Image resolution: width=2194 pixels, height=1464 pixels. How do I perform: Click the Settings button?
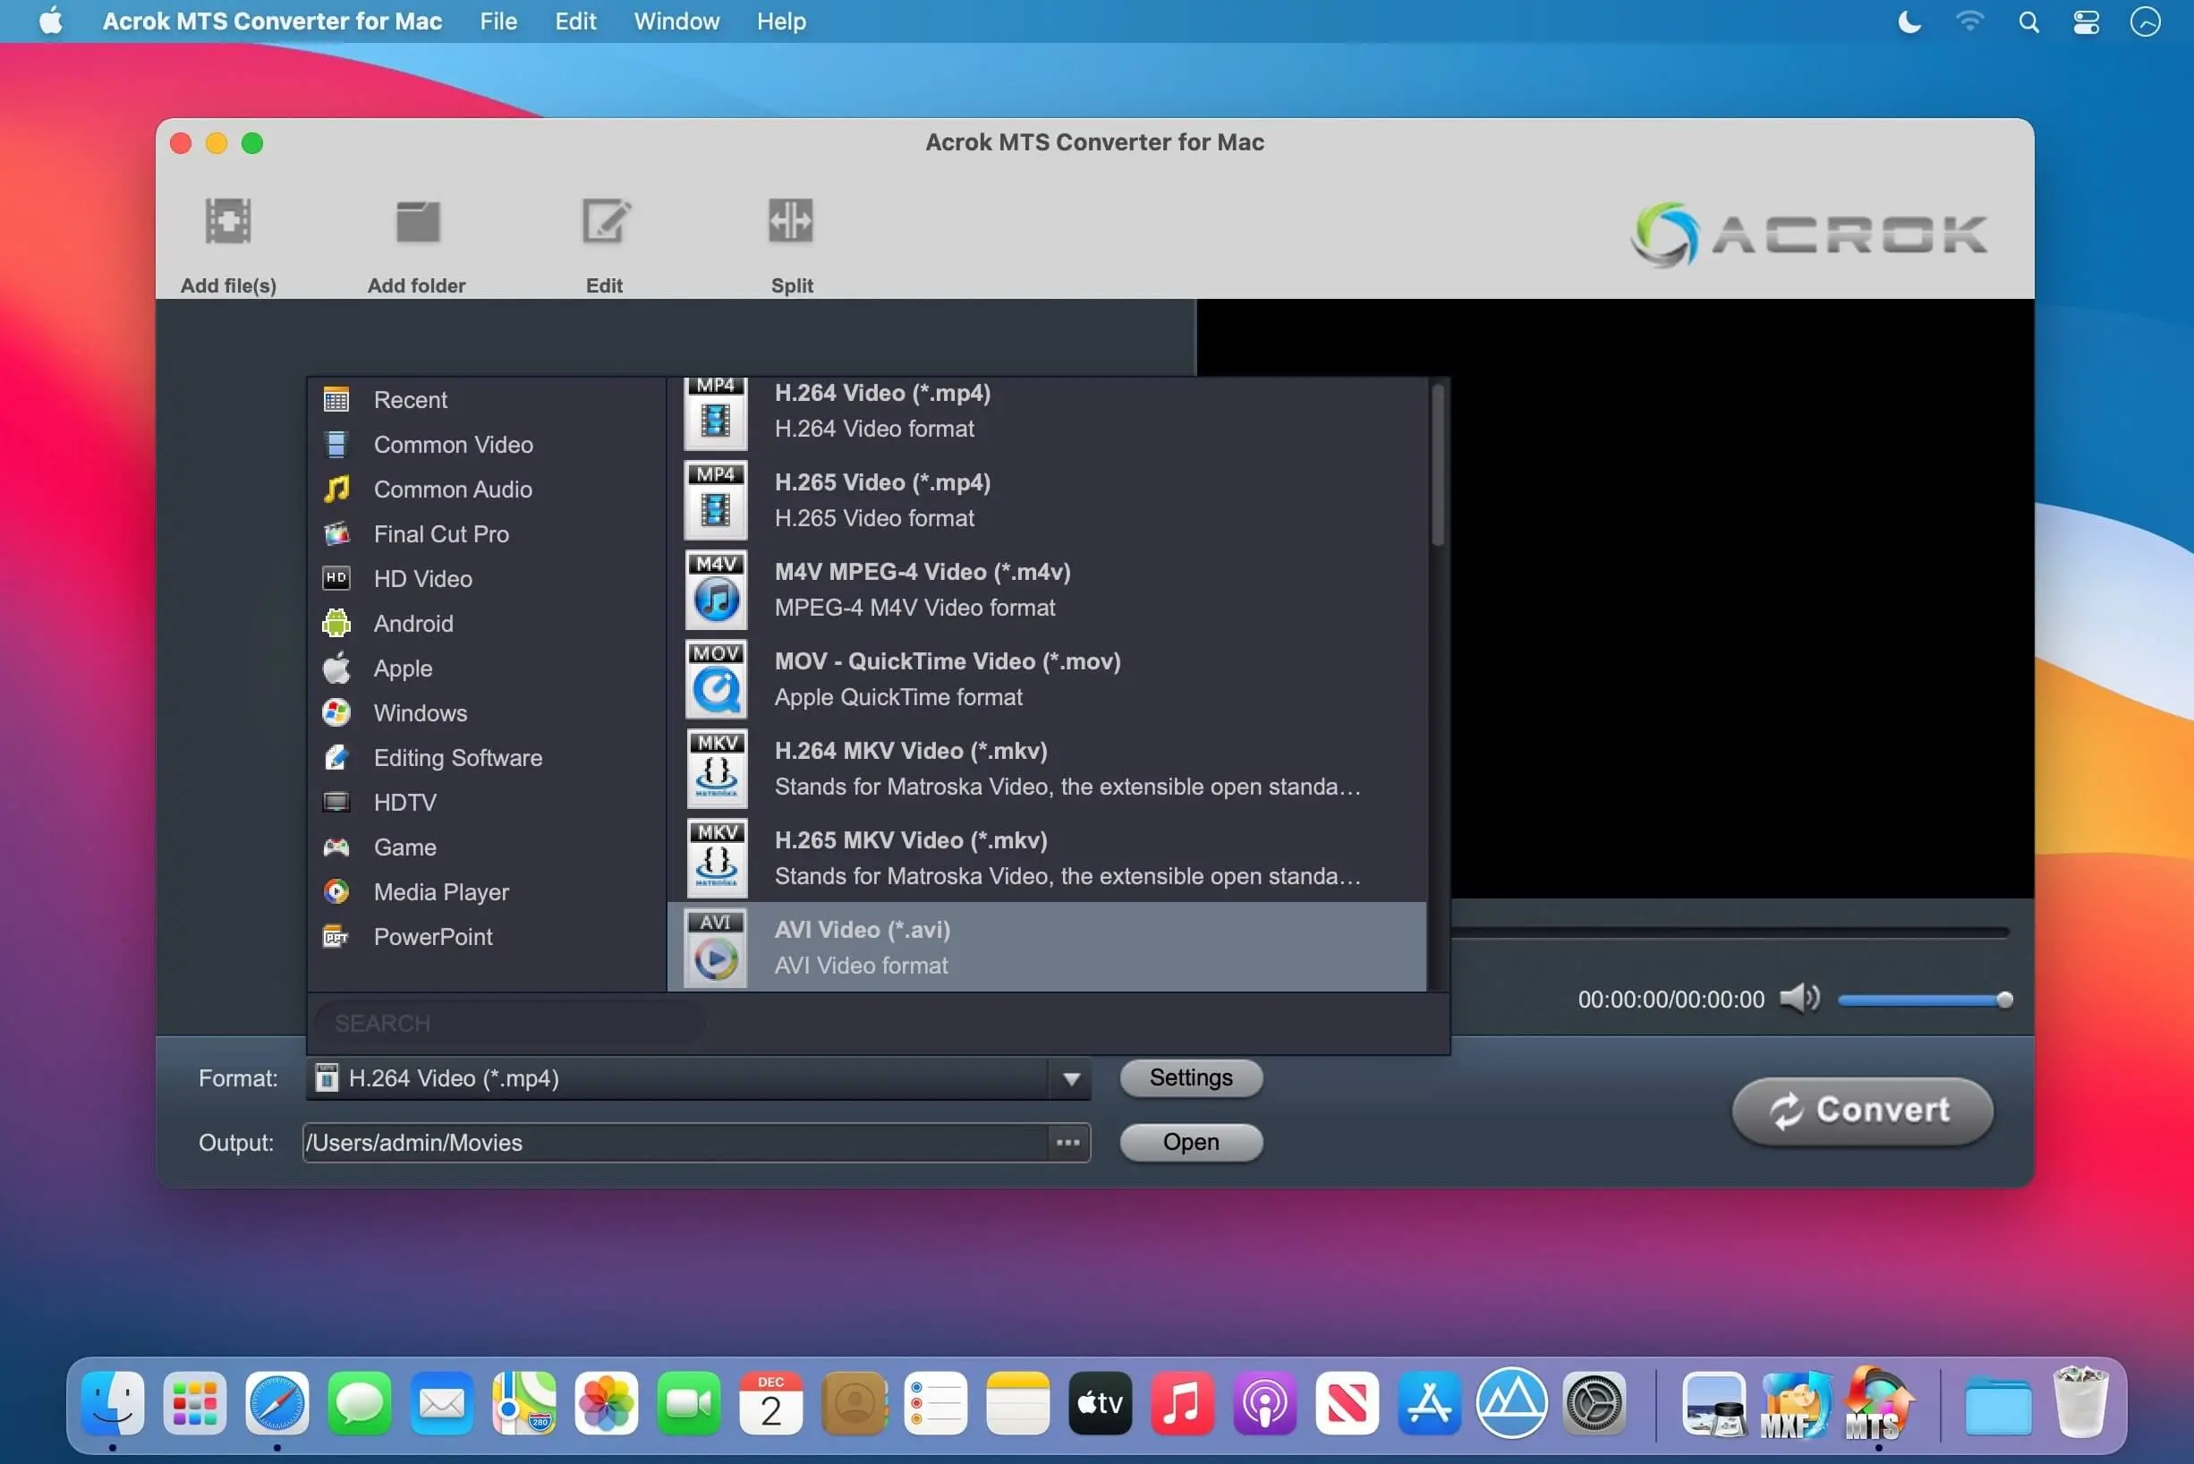(x=1190, y=1078)
